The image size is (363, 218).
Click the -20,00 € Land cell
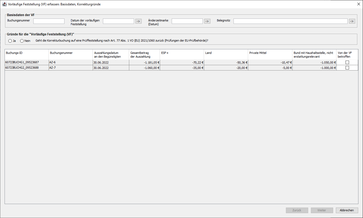(226, 68)
